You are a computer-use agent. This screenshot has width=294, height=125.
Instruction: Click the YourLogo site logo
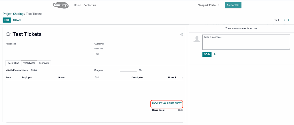click(x=61, y=5)
